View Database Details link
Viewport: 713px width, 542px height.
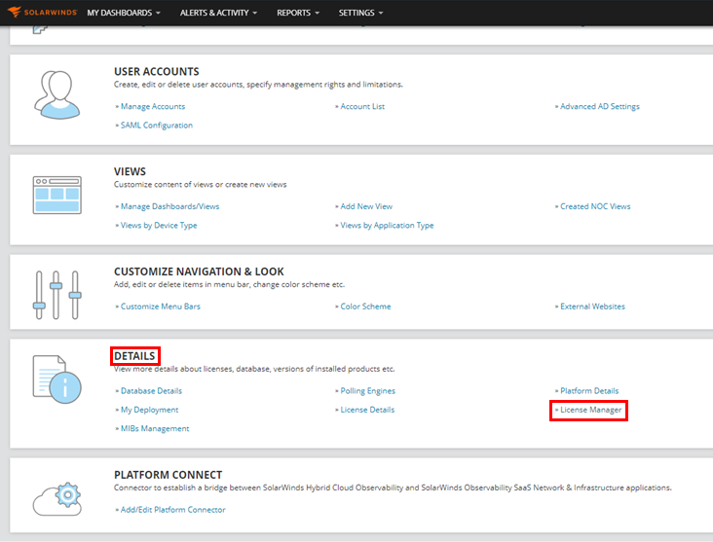(x=151, y=391)
